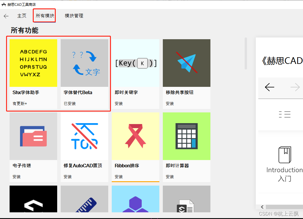Open the 电子传递 folder icon
The width and height of the screenshot is (303, 219).
33,136
